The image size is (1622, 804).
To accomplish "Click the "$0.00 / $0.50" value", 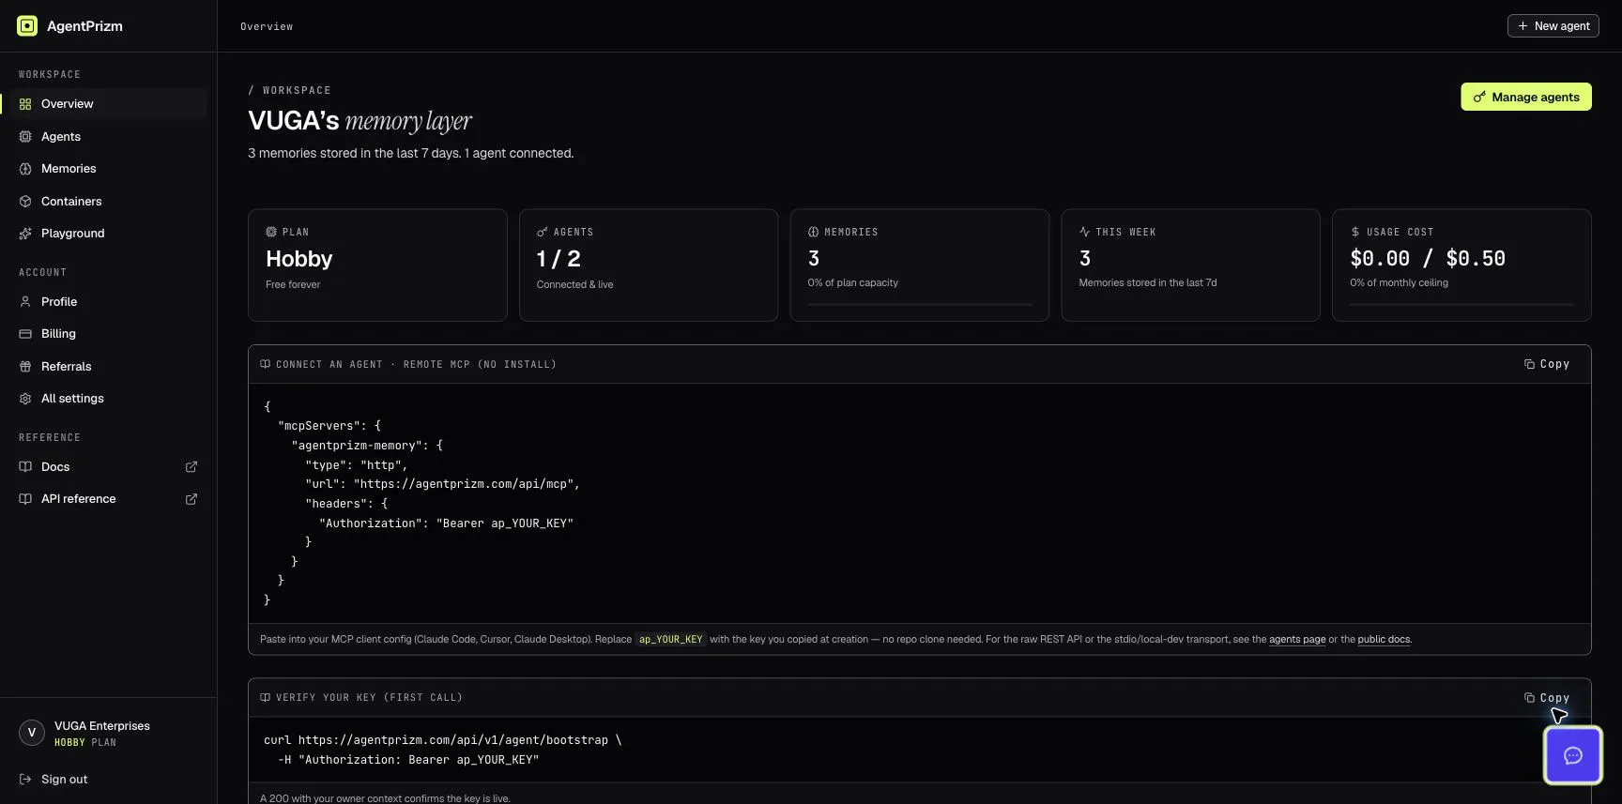I will point(1428,258).
